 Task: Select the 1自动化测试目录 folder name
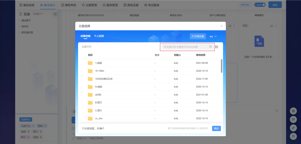pyautogui.click(x=104, y=79)
